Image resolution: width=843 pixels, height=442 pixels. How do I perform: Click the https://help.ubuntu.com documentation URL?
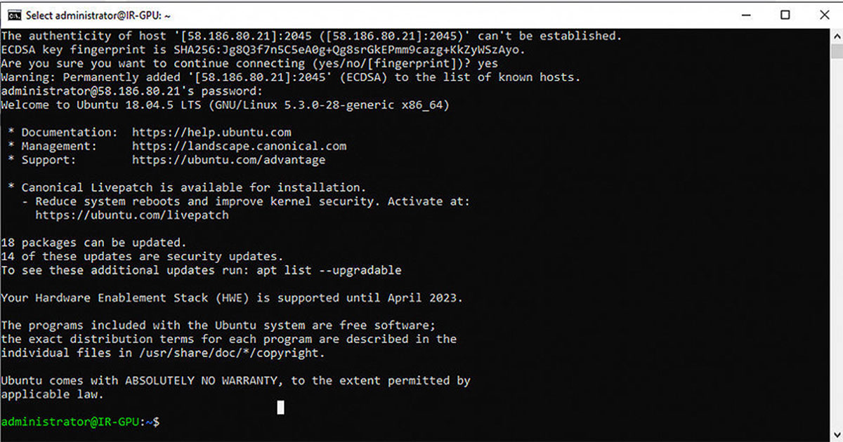tap(211, 132)
